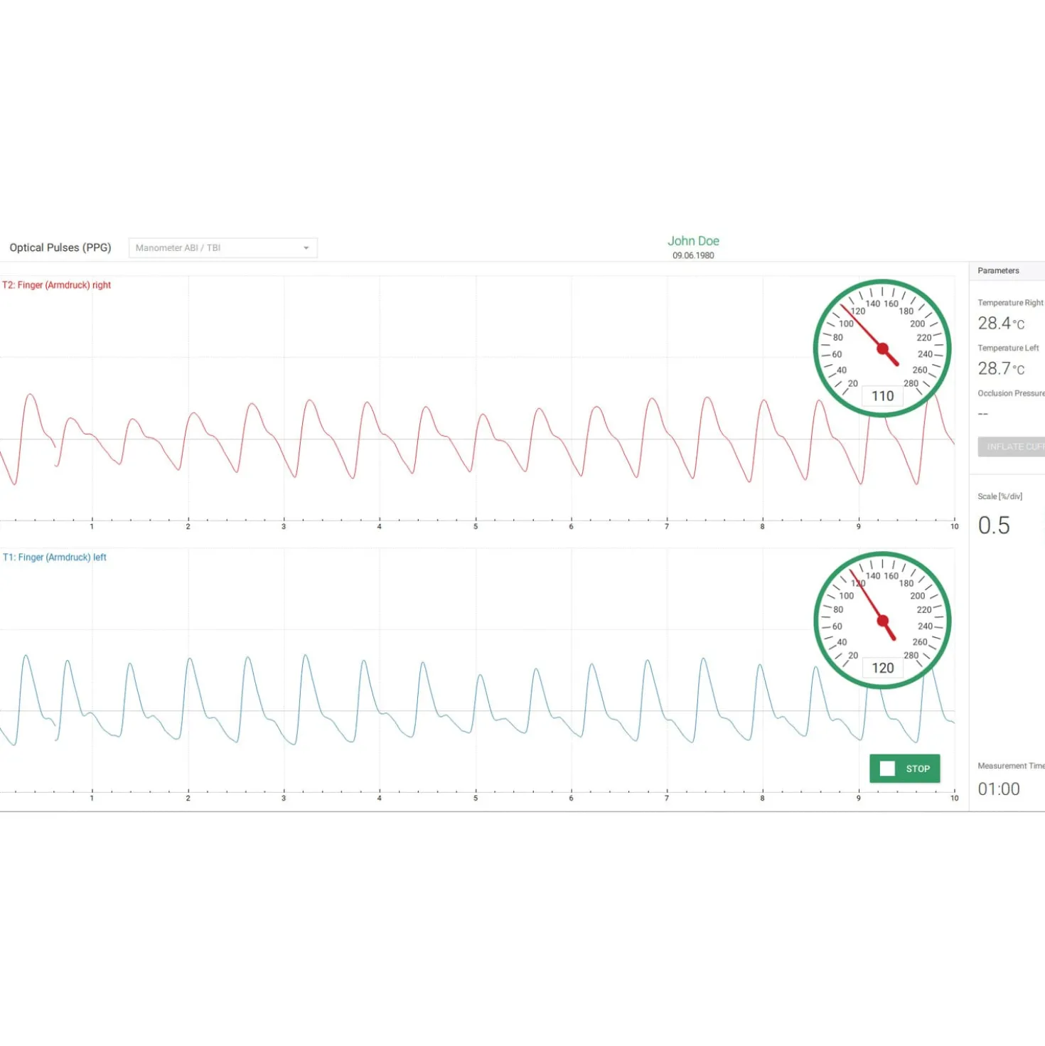This screenshot has width=1045, height=1046.
Task: Click the red right finger pulse waveform
Action: [x=476, y=441]
